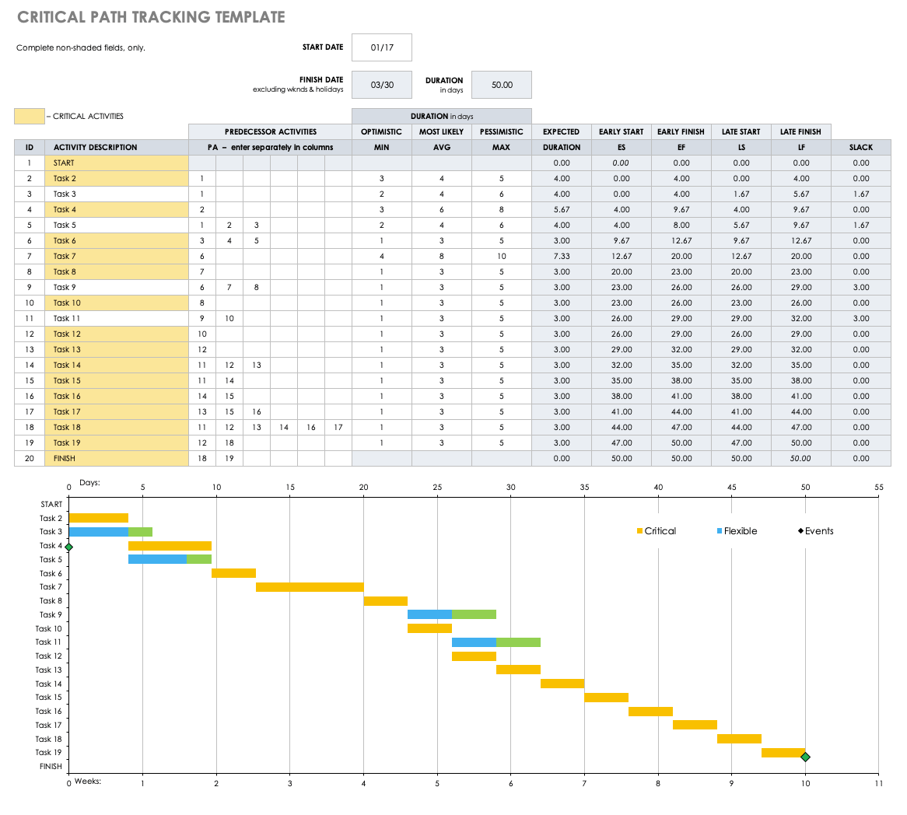Select the CRITICAL PATH TRACKING TEMPLATE title

click(151, 16)
